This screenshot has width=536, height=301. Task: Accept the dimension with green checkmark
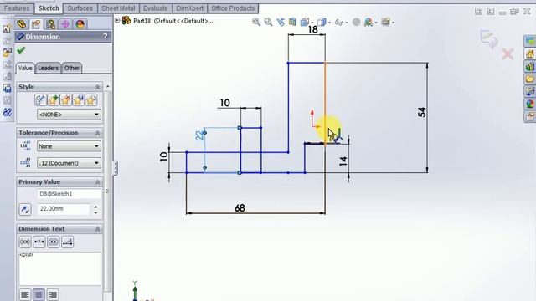coord(21,50)
